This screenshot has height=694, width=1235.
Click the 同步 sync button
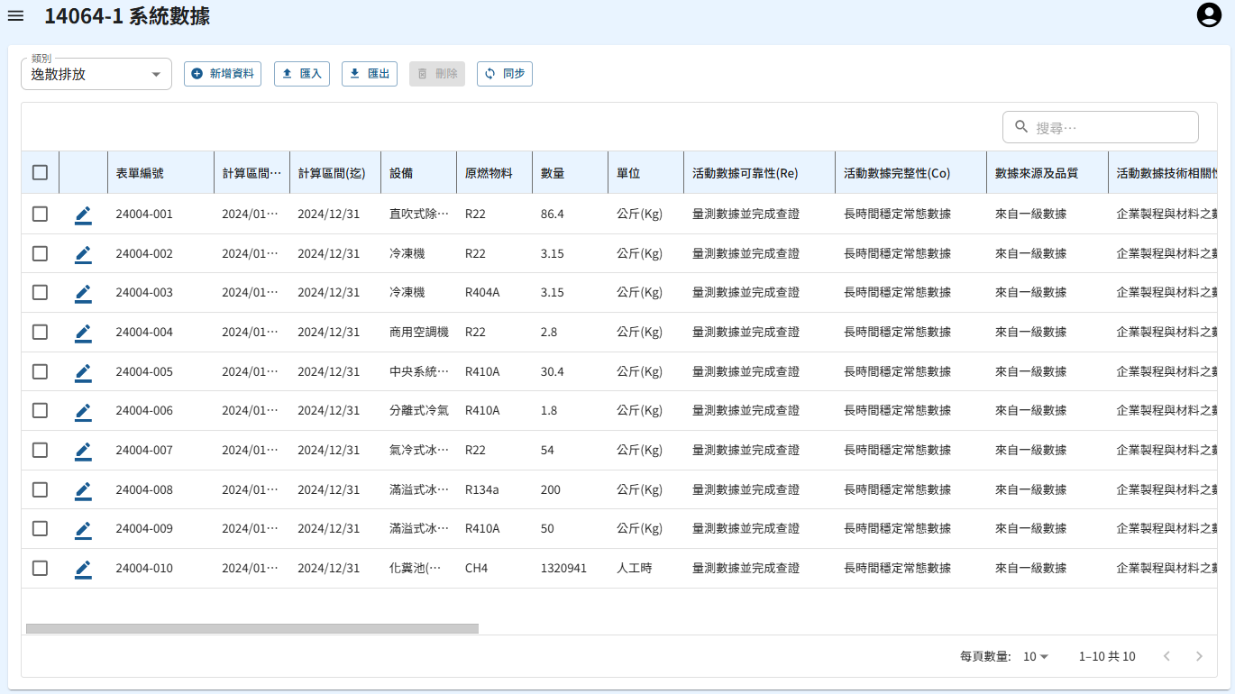pyautogui.click(x=505, y=74)
